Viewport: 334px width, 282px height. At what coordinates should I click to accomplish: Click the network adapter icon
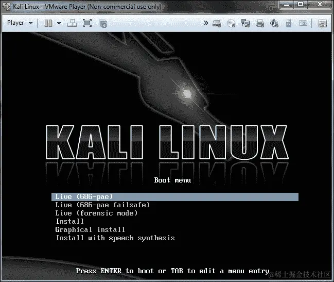pos(245,23)
